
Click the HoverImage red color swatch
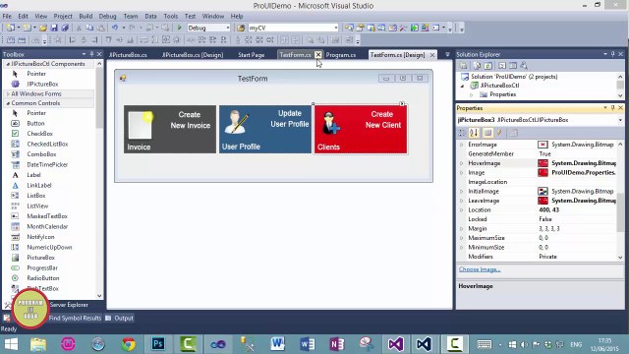[543, 163]
